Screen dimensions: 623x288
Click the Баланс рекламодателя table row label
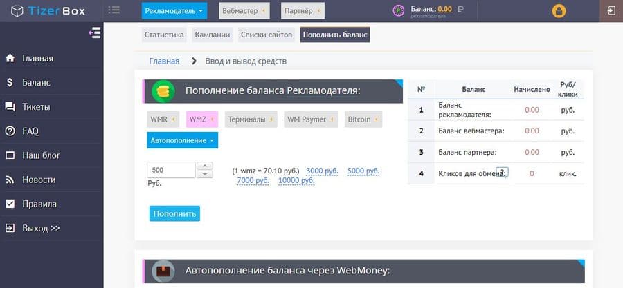465,110
